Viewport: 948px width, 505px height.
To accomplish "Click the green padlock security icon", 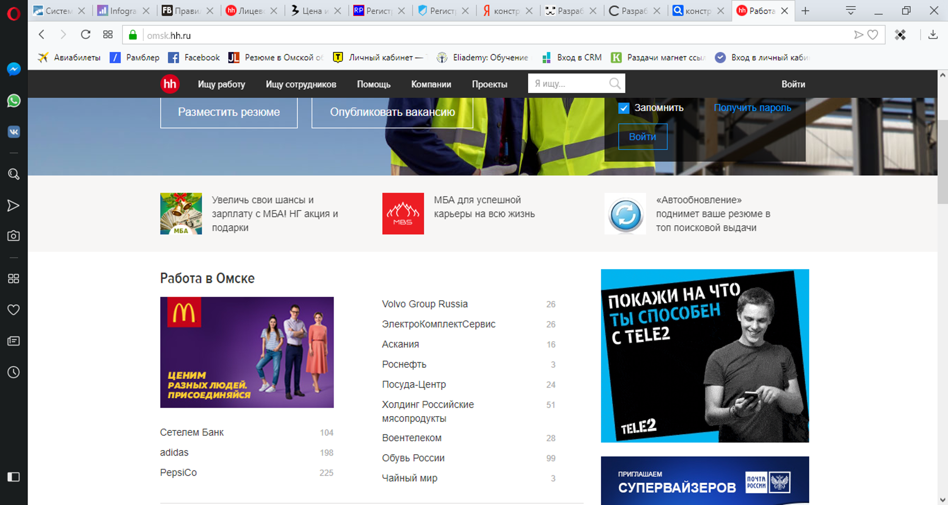I will (x=133, y=35).
